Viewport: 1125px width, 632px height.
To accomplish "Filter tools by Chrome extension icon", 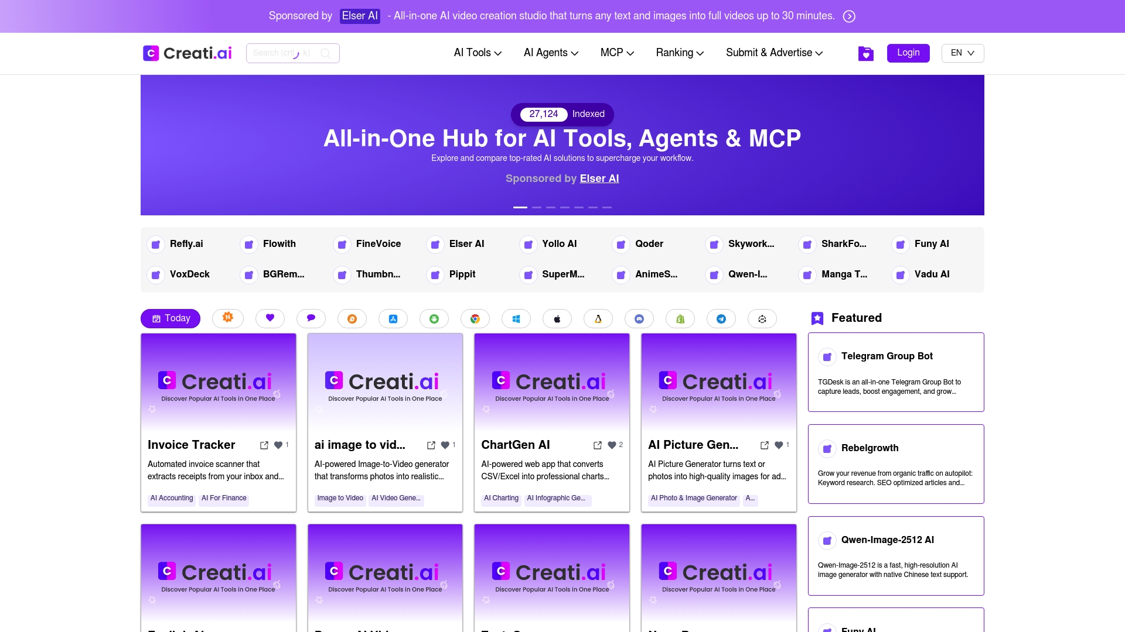I will [475, 318].
